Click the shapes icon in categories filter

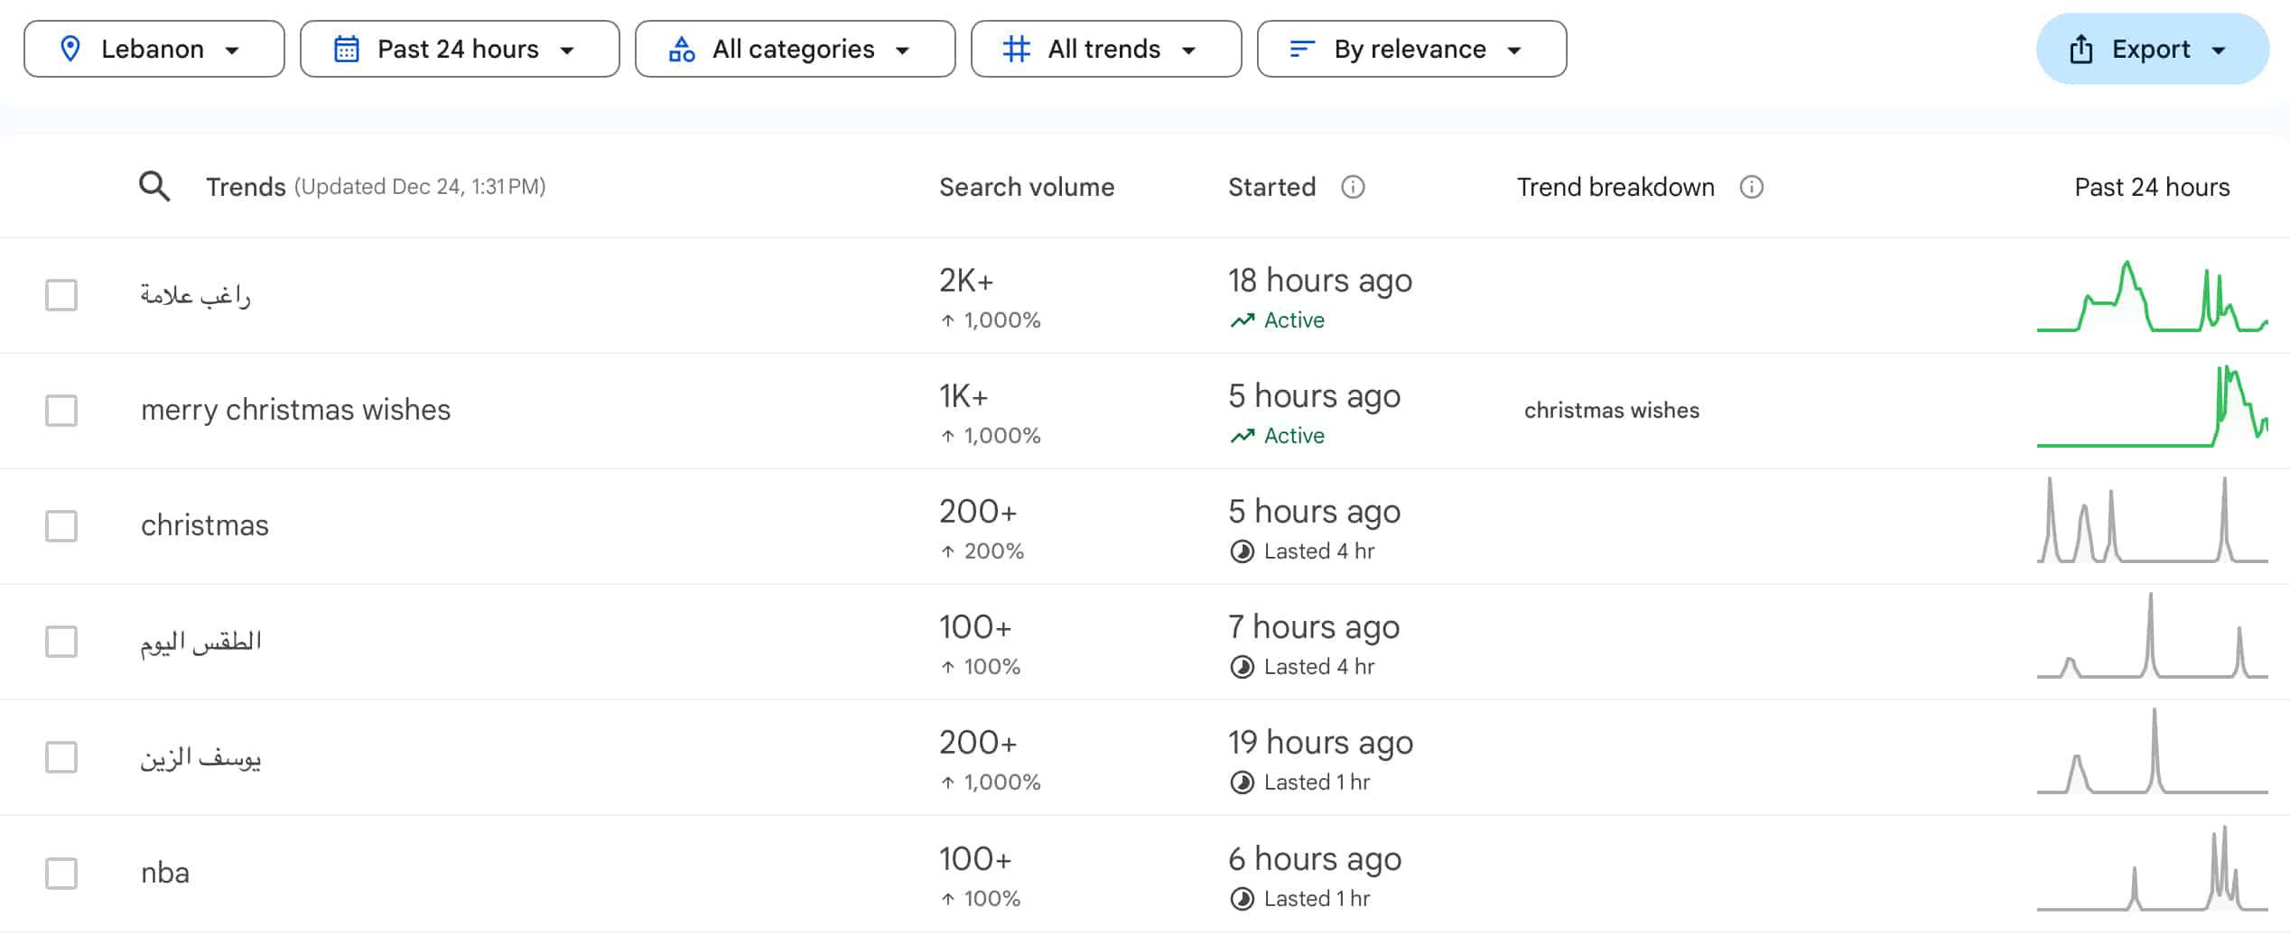point(682,49)
